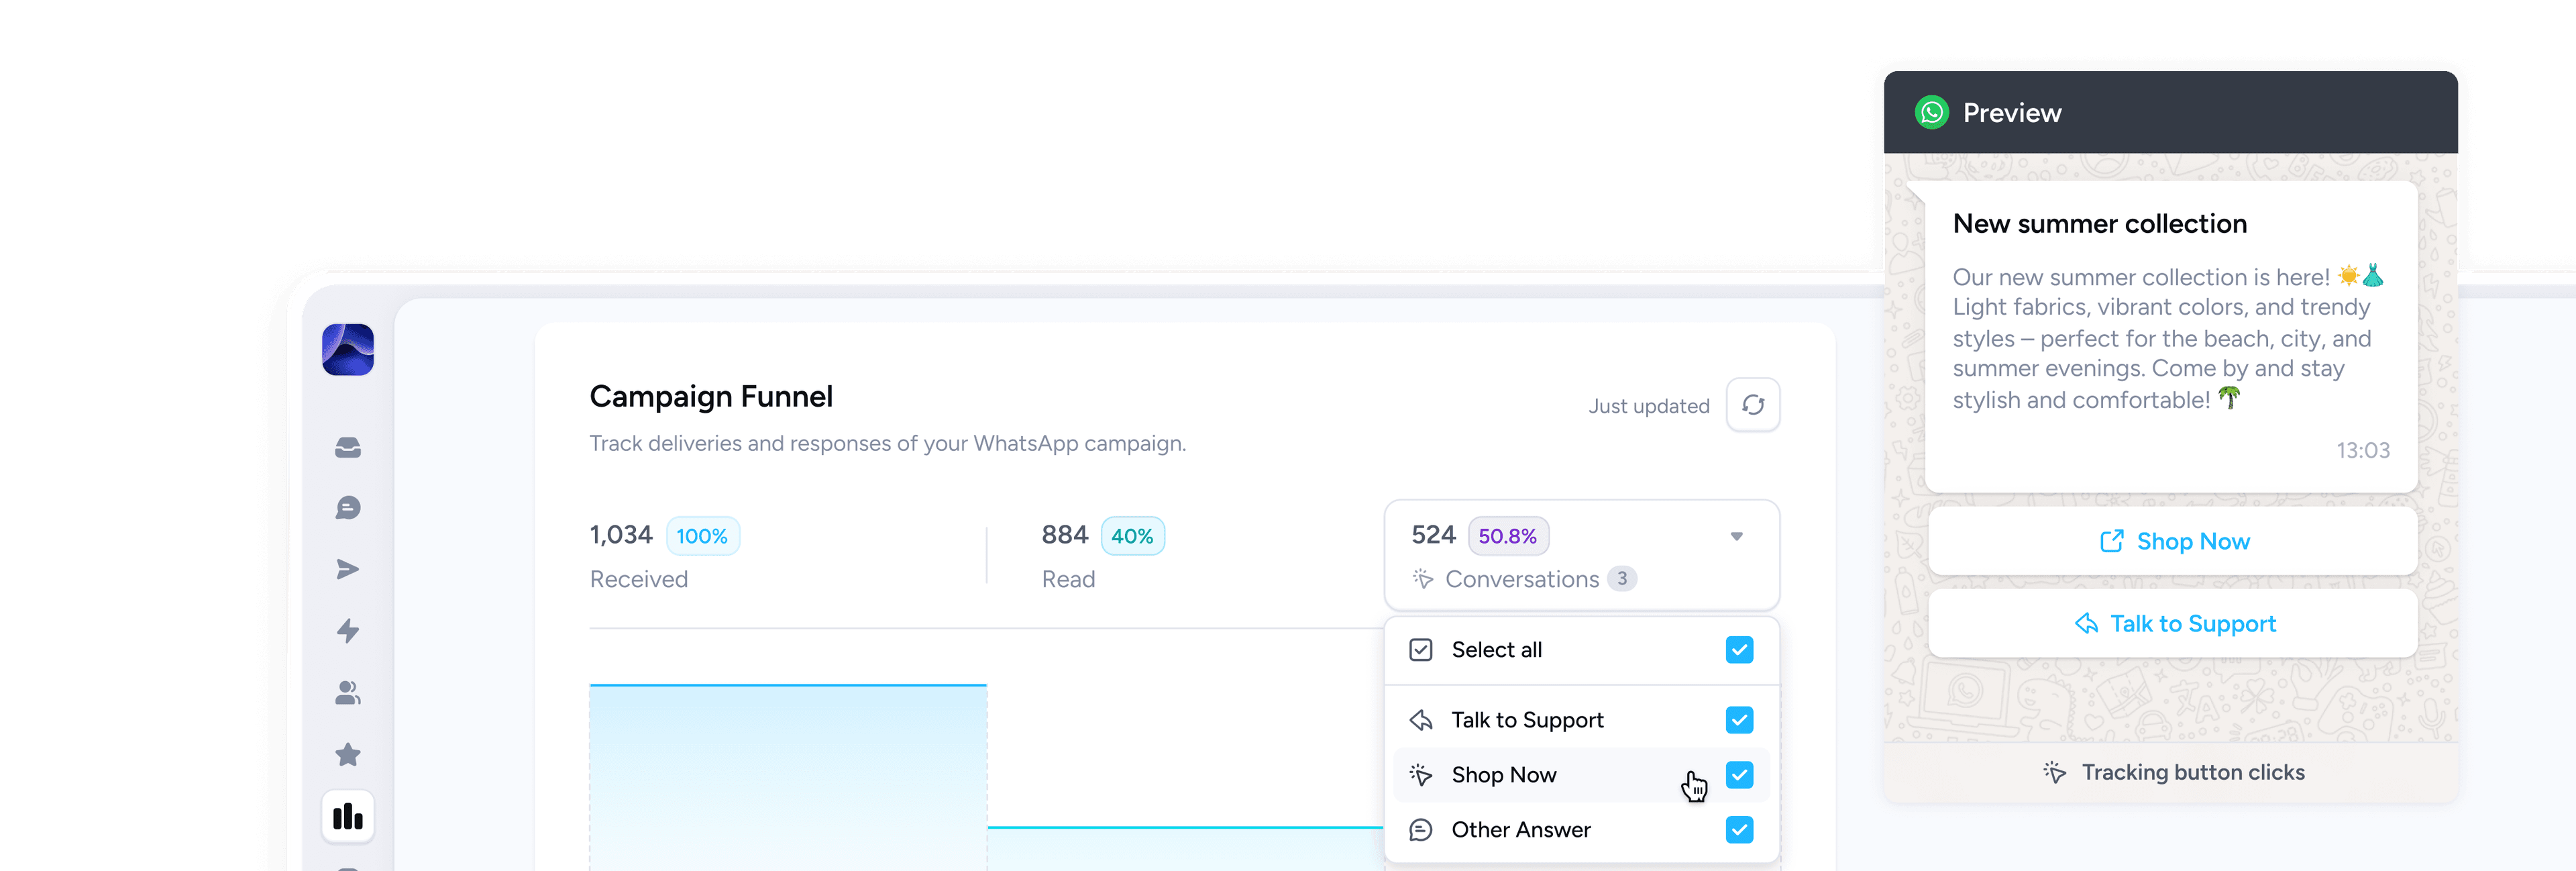Open the paper plane campaigns icon

(348, 569)
